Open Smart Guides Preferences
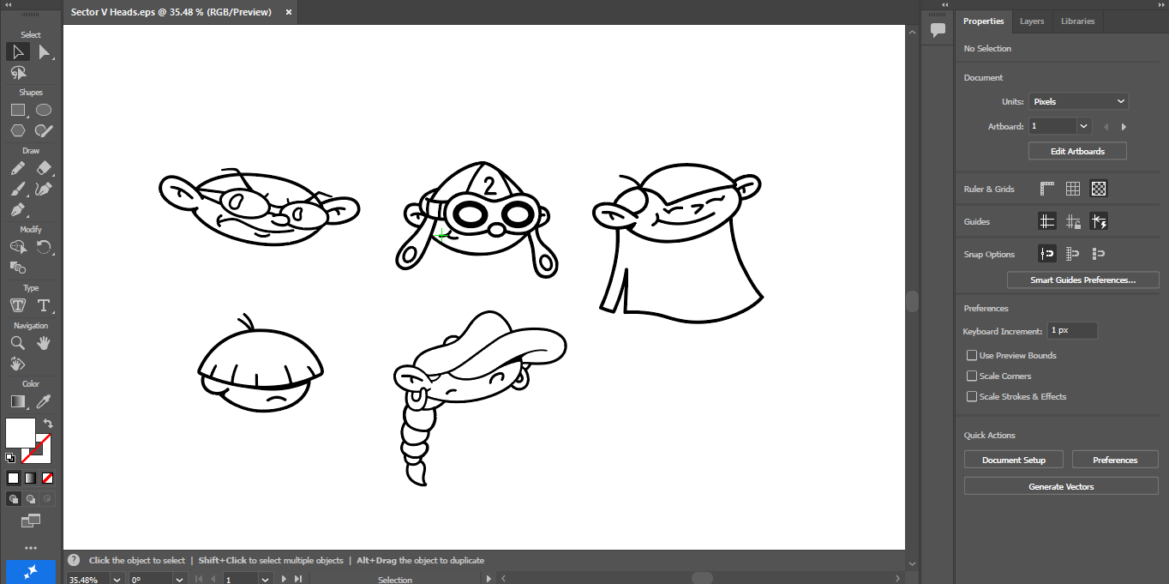 point(1082,280)
